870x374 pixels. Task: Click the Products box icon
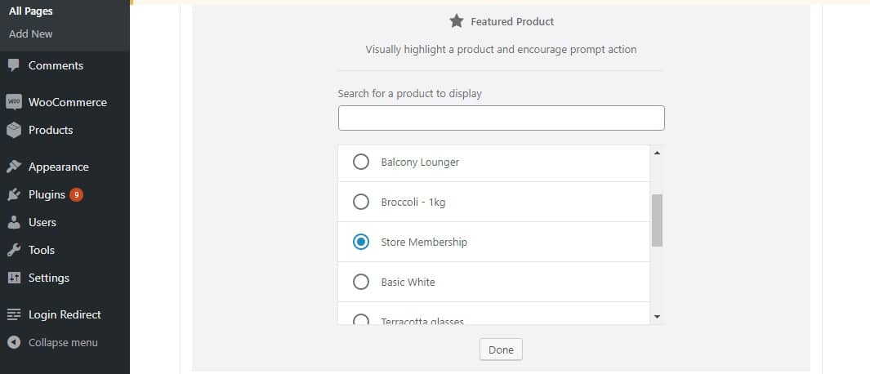click(14, 130)
